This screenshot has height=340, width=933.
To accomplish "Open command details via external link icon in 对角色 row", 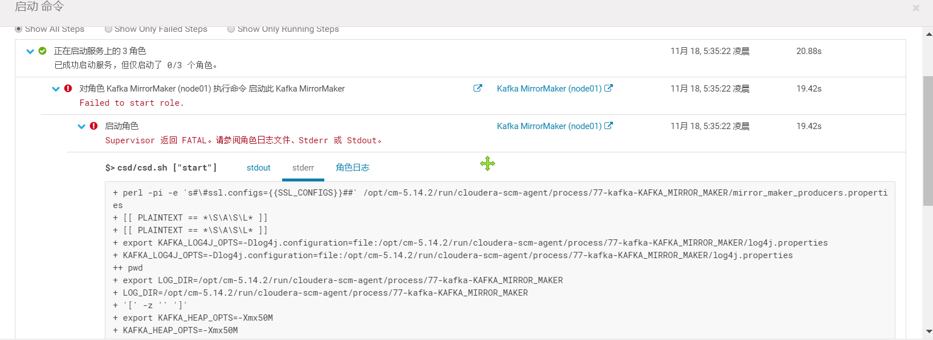I will [478, 88].
